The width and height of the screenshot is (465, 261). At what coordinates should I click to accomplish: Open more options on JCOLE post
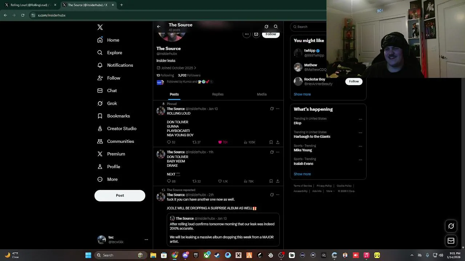(x=278, y=195)
